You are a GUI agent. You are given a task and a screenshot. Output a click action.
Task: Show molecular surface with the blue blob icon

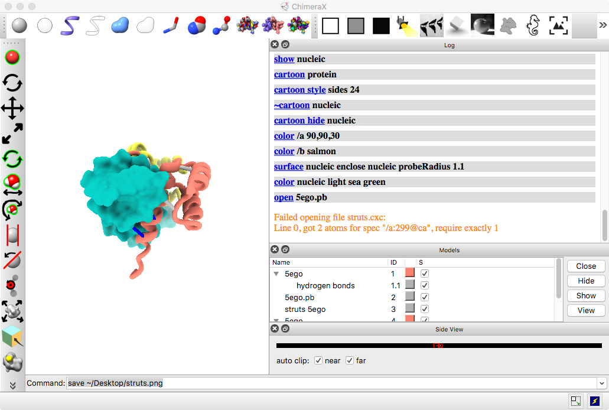(x=120, y=25)
